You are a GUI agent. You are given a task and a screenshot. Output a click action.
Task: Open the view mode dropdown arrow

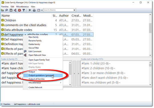point(42,10)
